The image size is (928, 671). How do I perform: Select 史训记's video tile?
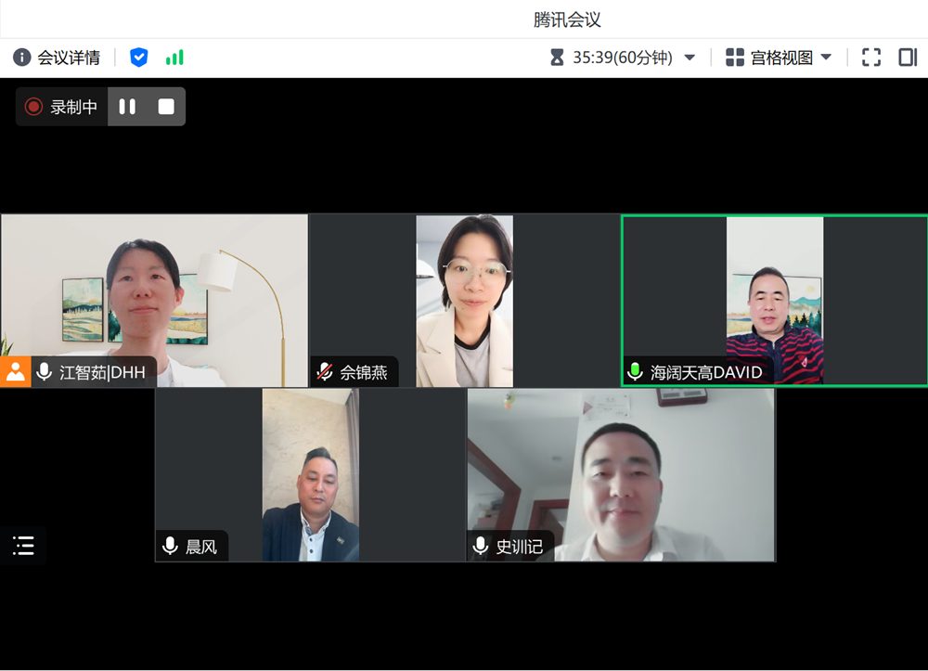pos(621,475)
